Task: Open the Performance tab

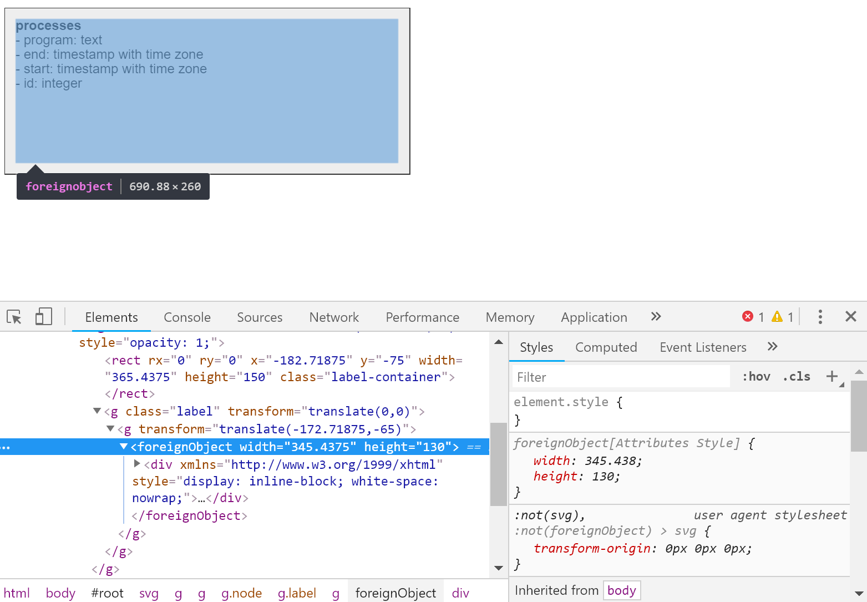Action: [x=423, y=317]
